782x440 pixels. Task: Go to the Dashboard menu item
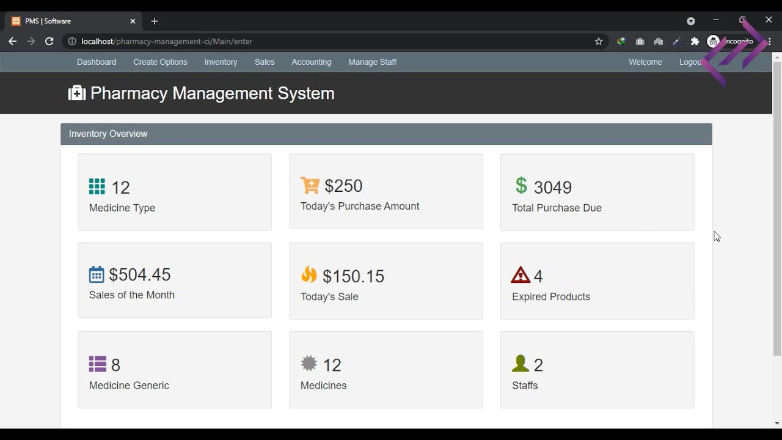point(97,62)
